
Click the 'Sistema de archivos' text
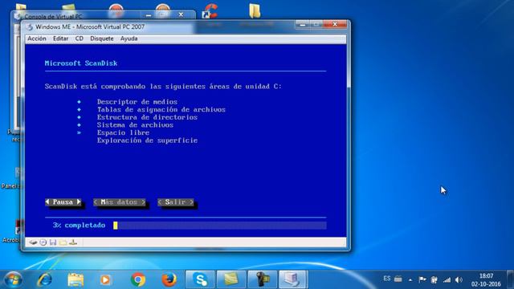pyautogui.click(x=135, y=125)
